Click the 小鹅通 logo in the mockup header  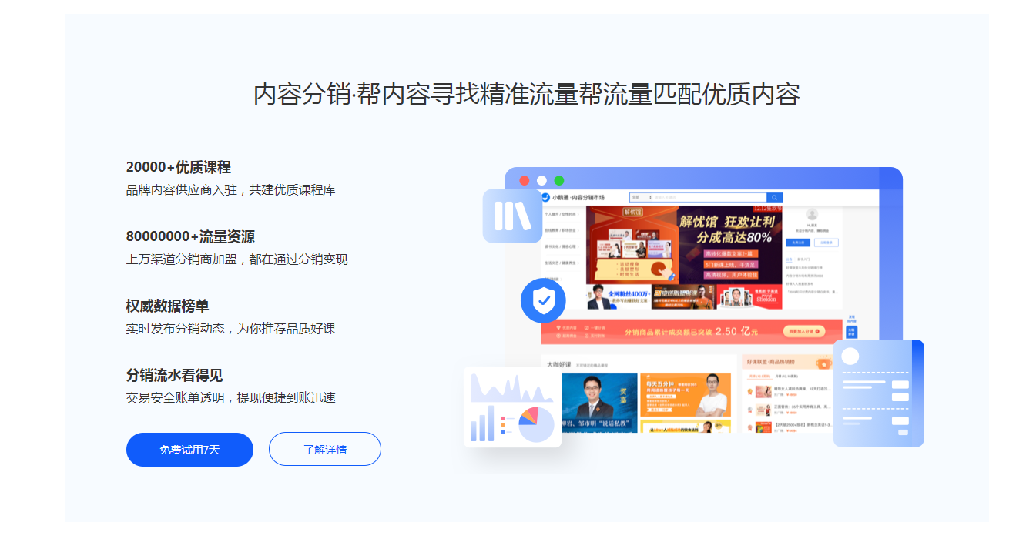[x=545, y=198]
